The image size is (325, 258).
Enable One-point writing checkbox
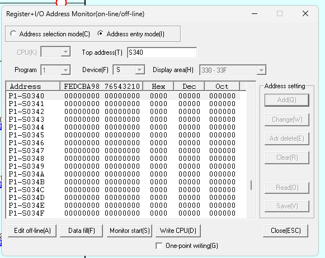tap(159, 246)
